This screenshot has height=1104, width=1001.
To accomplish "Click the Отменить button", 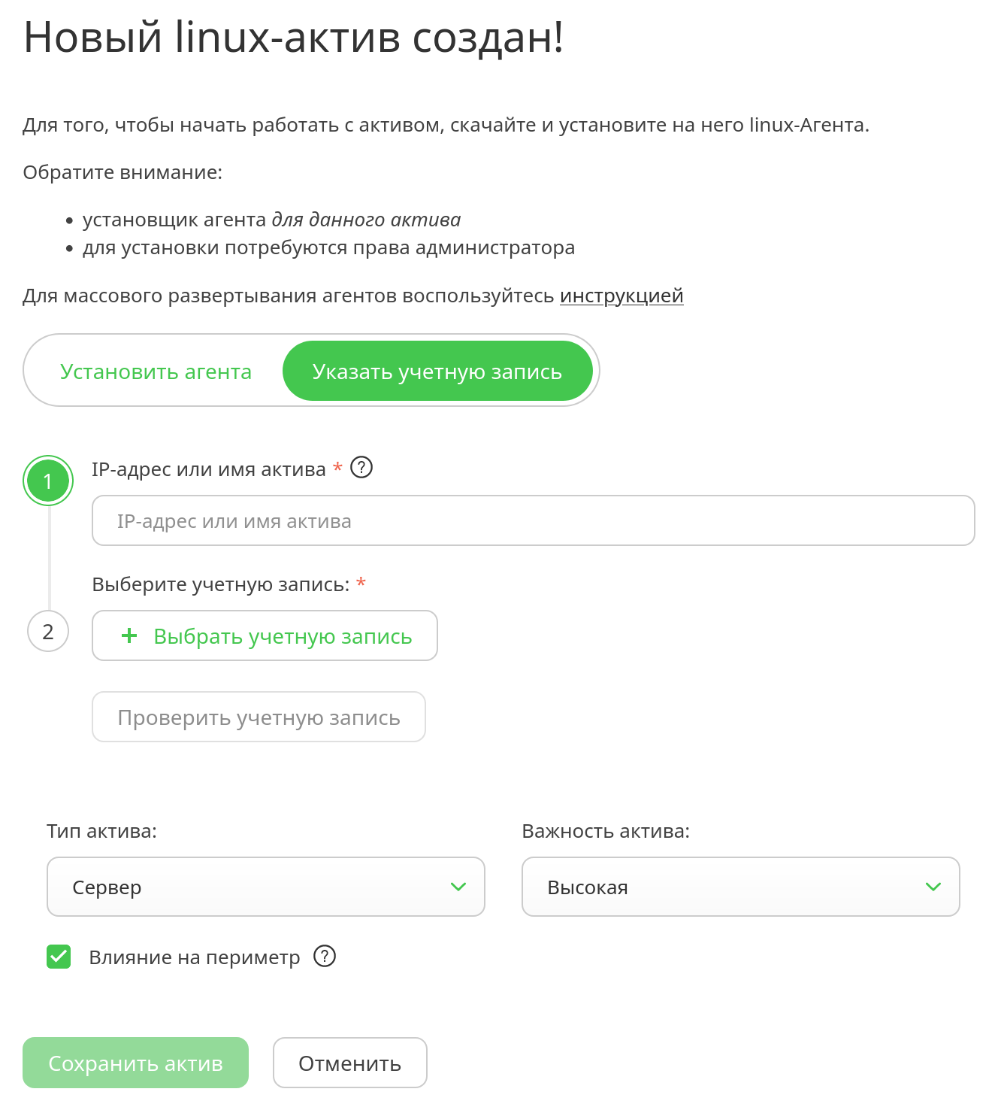I will (x=349, y=1063).
